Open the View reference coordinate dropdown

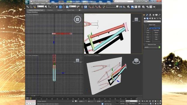click(73, 6)
